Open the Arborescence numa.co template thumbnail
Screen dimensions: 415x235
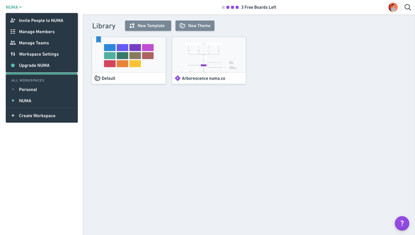point(209,55)
